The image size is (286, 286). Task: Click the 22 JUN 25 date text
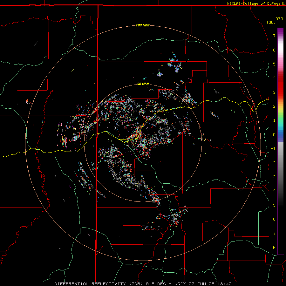[x=201, y=284]
